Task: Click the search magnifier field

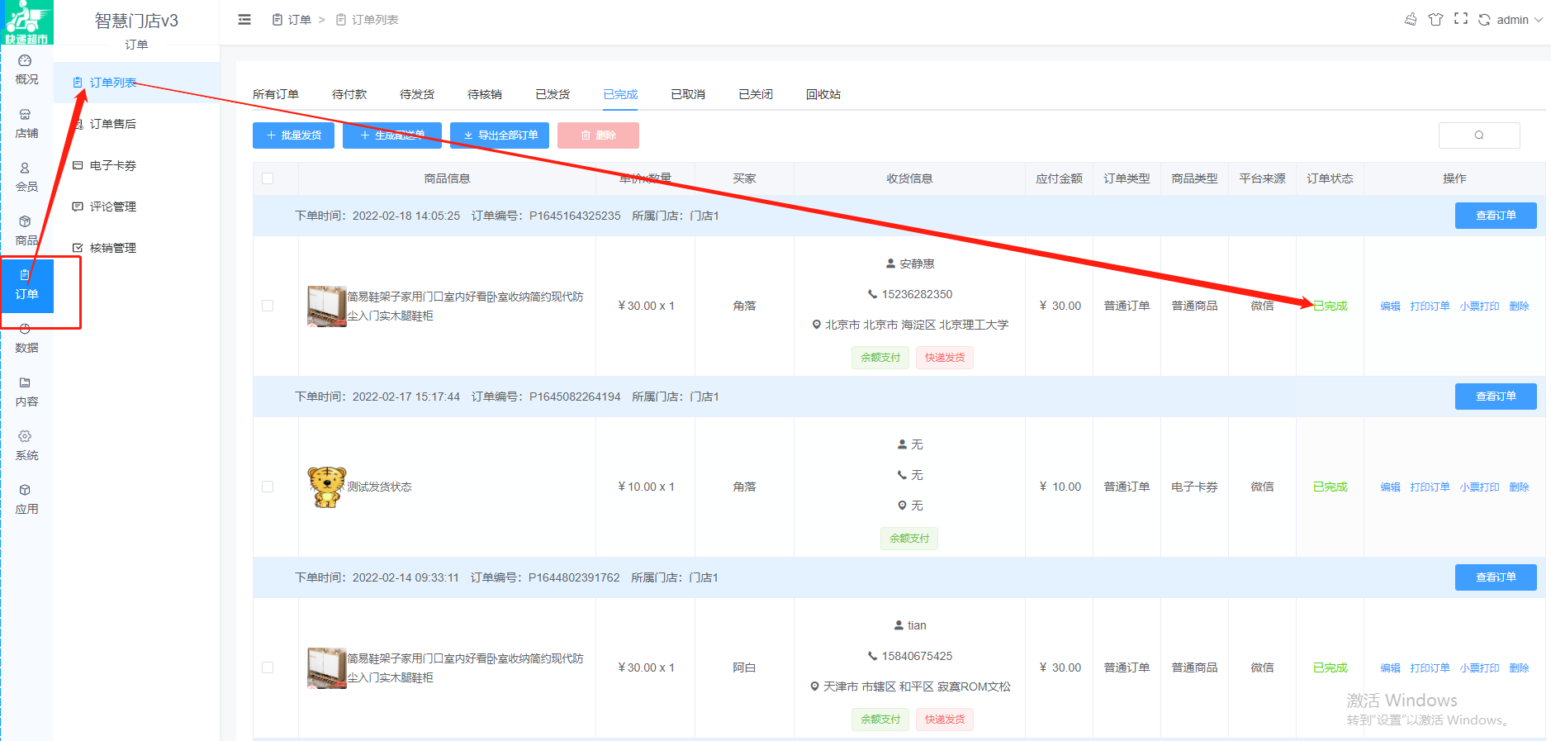Action: [1479, 135]
